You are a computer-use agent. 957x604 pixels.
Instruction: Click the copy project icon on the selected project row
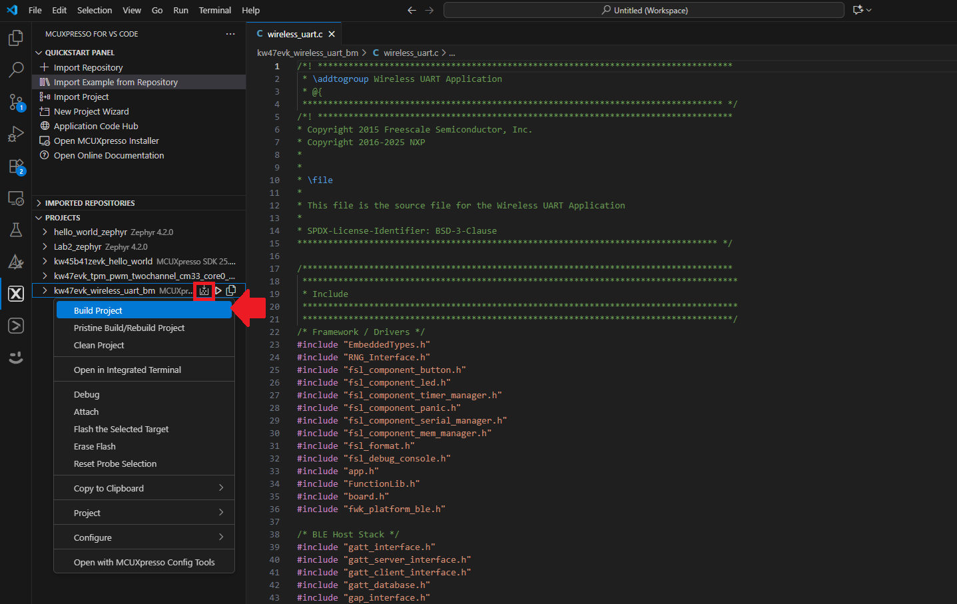[231, 291]
